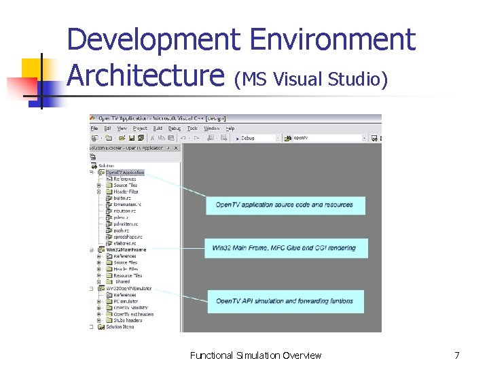Click the Open File folder icon
The image size is (489, 367).
[x=122, y=138]
